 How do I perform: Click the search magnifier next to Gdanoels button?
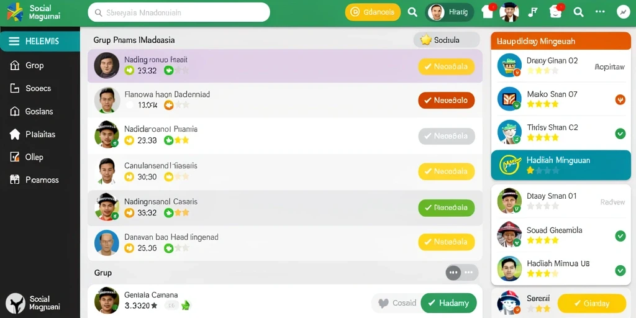coord(412,12)
